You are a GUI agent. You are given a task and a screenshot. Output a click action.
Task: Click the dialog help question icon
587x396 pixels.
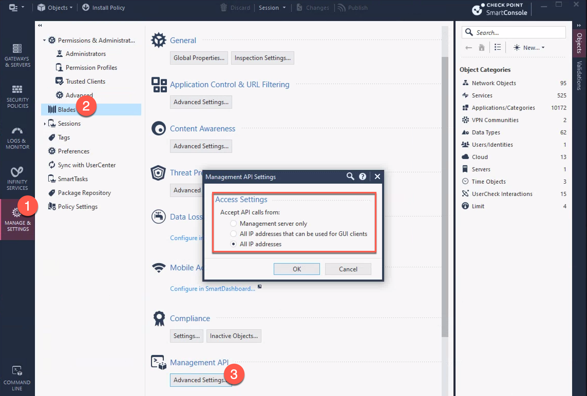[x=362, y=176]
